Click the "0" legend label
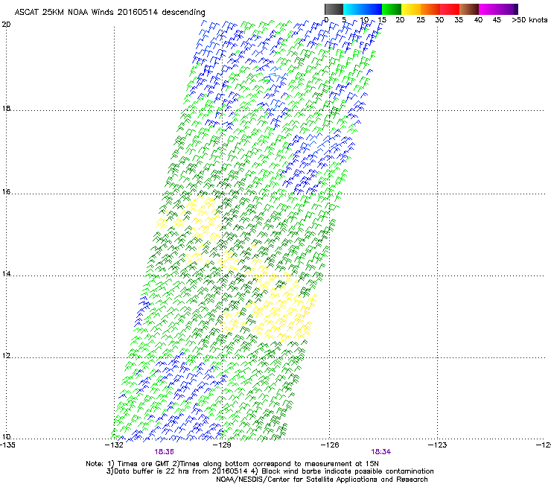 [x=326, y=20]
